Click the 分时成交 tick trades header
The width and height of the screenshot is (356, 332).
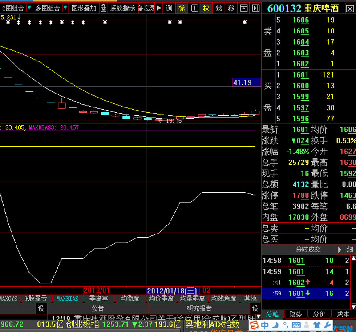[308, 250]
